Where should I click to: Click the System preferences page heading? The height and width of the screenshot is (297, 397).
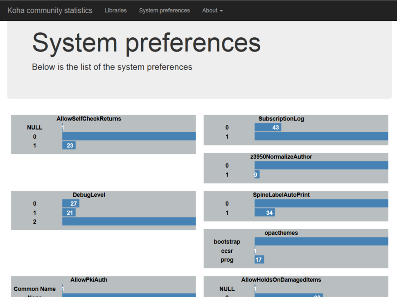(146, 42)
